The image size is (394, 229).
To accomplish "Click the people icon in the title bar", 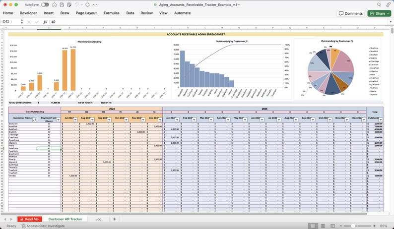I will pos(388,5).
